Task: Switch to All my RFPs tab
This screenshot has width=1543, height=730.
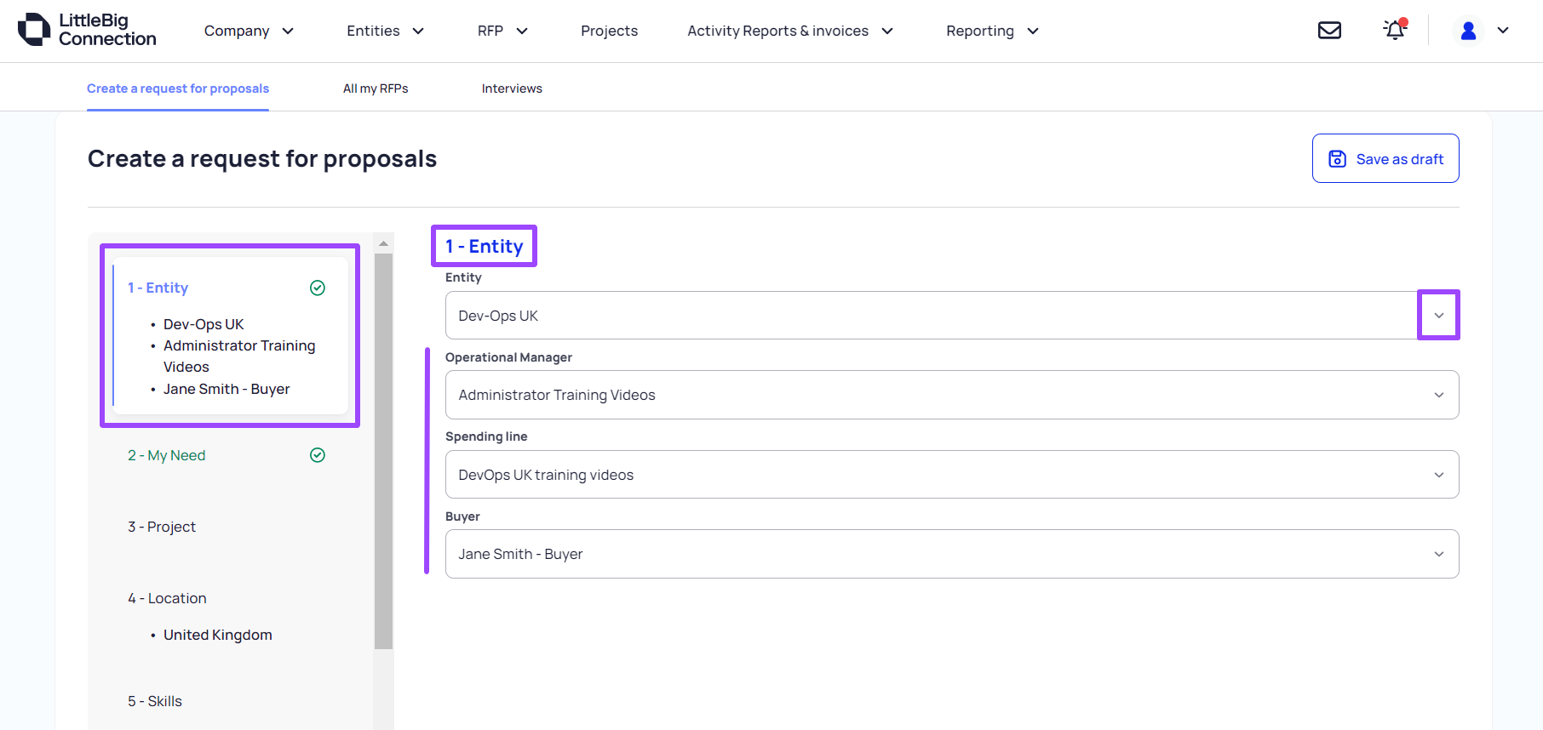Action: [376, 88]
